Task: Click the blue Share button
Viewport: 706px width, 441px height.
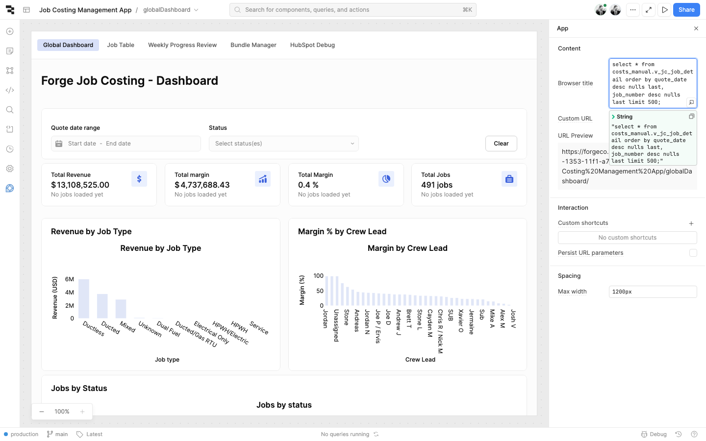Action: tap(686, 10)
